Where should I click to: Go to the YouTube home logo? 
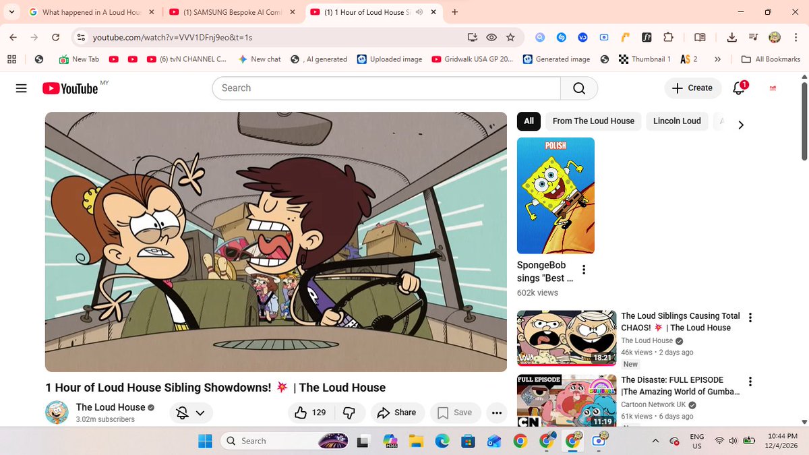(x=70, y=88)
